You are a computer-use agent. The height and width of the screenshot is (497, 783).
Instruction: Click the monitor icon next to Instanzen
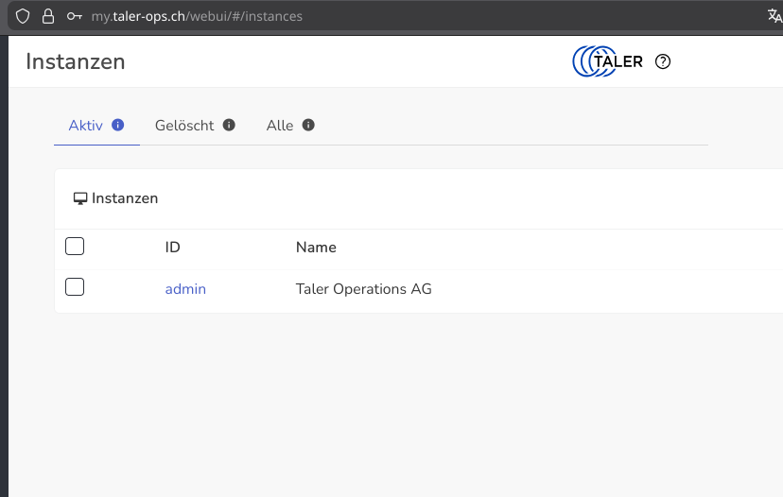tap(80, 198)
